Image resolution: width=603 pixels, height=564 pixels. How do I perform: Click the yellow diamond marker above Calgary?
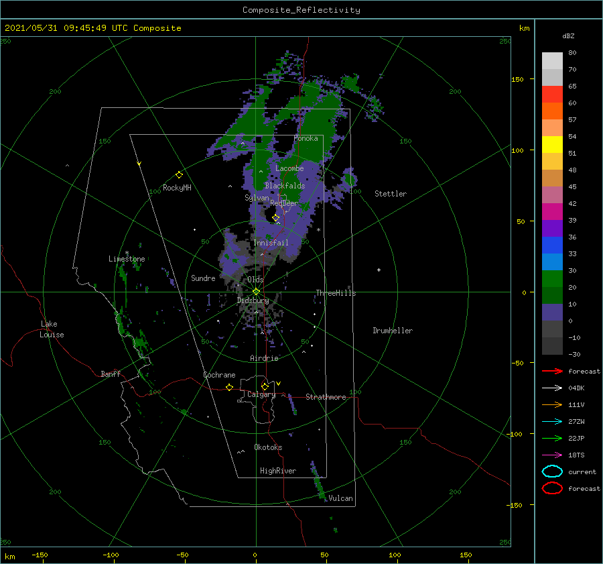265,386
